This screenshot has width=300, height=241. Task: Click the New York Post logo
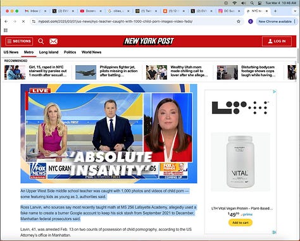149,41
